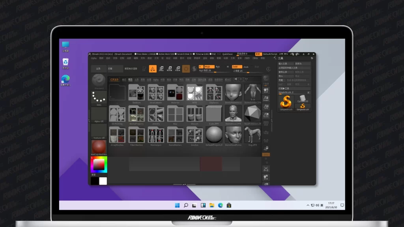Viewport: 404px width, 227px height.
Task: Click the golden SimpleBrush tool icon
Action: 286,103
